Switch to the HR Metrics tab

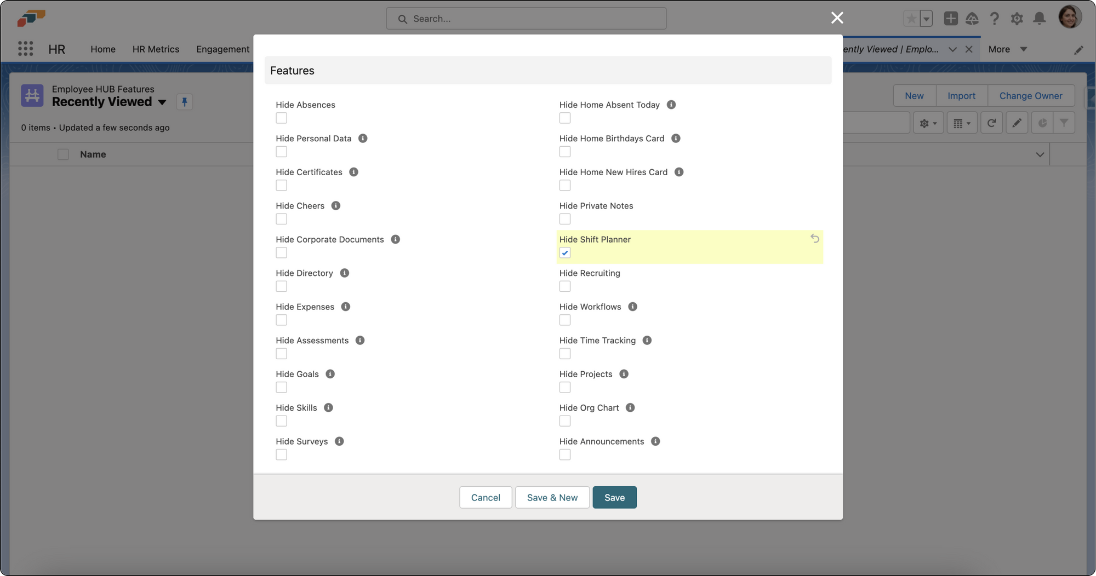coord(156,49)
